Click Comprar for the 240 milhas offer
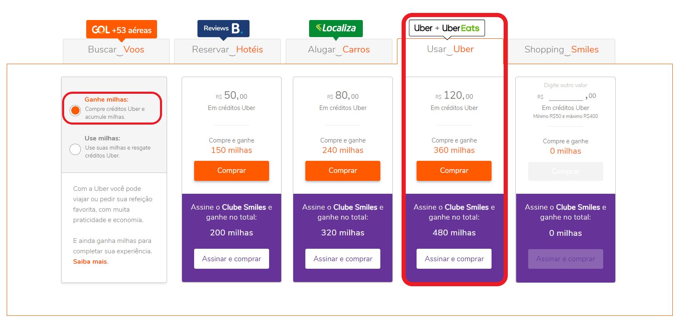The height and width of the screenshot is (325, 684). coord(343,170)
